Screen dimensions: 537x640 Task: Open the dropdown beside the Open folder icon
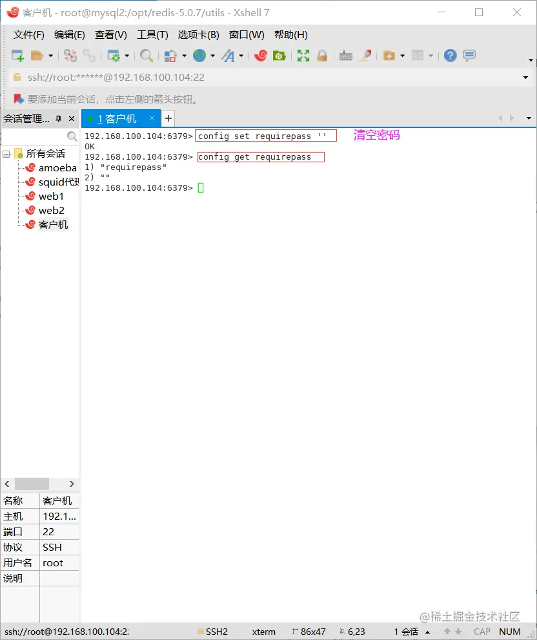click(x=50, y=56)
